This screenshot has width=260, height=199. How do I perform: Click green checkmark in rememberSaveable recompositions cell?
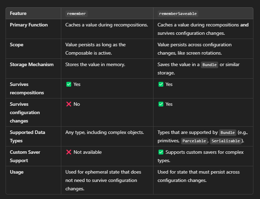(x=161, y=84)
